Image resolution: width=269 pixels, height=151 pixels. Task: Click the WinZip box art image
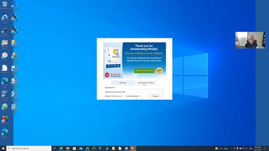[x=113, y=57]
